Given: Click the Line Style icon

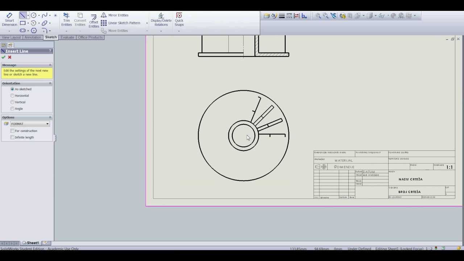Looking at the screenshot, I should [289, 16].
